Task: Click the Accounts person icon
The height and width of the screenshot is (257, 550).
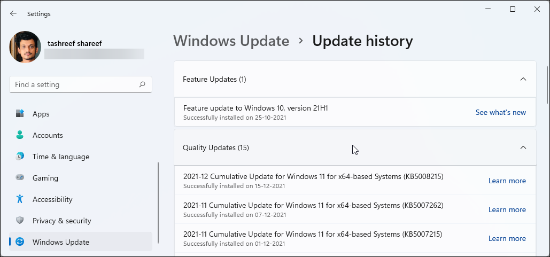Action: [x=20, y=135]
